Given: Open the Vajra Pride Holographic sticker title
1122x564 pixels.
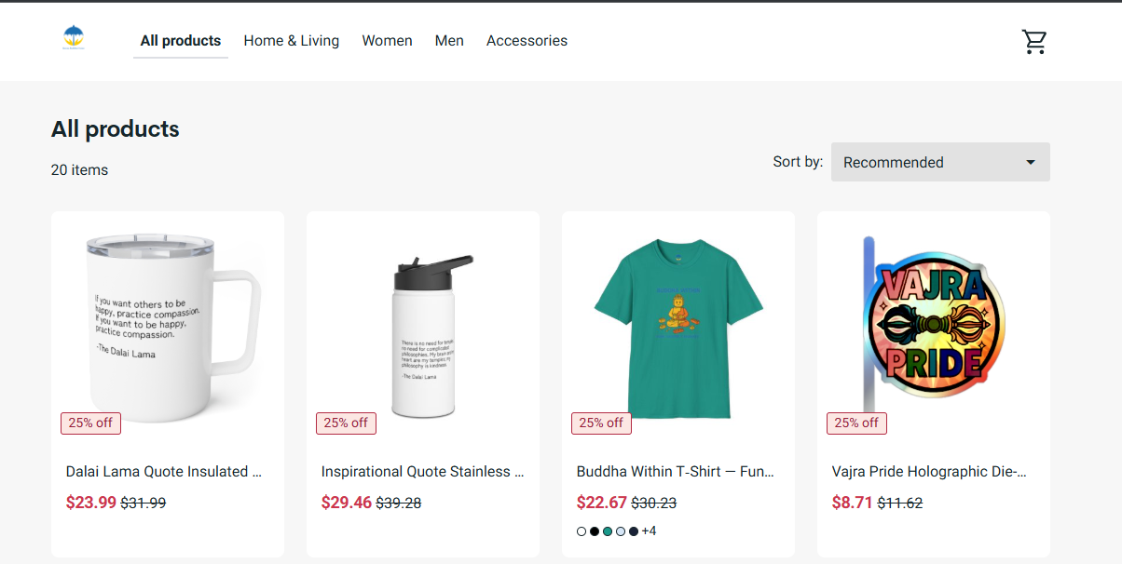Looking at the screenshot, I should point(929,472).
